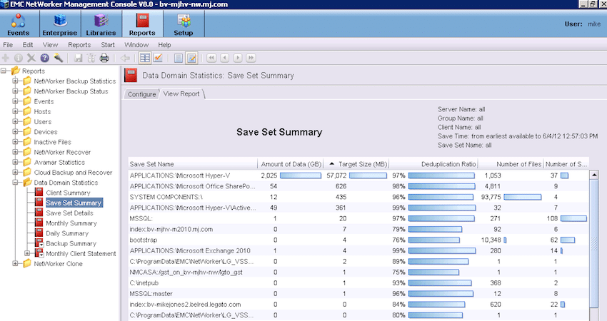Screen dimensions: 607x321
Task: Open the Events console section
Action: 18,24
